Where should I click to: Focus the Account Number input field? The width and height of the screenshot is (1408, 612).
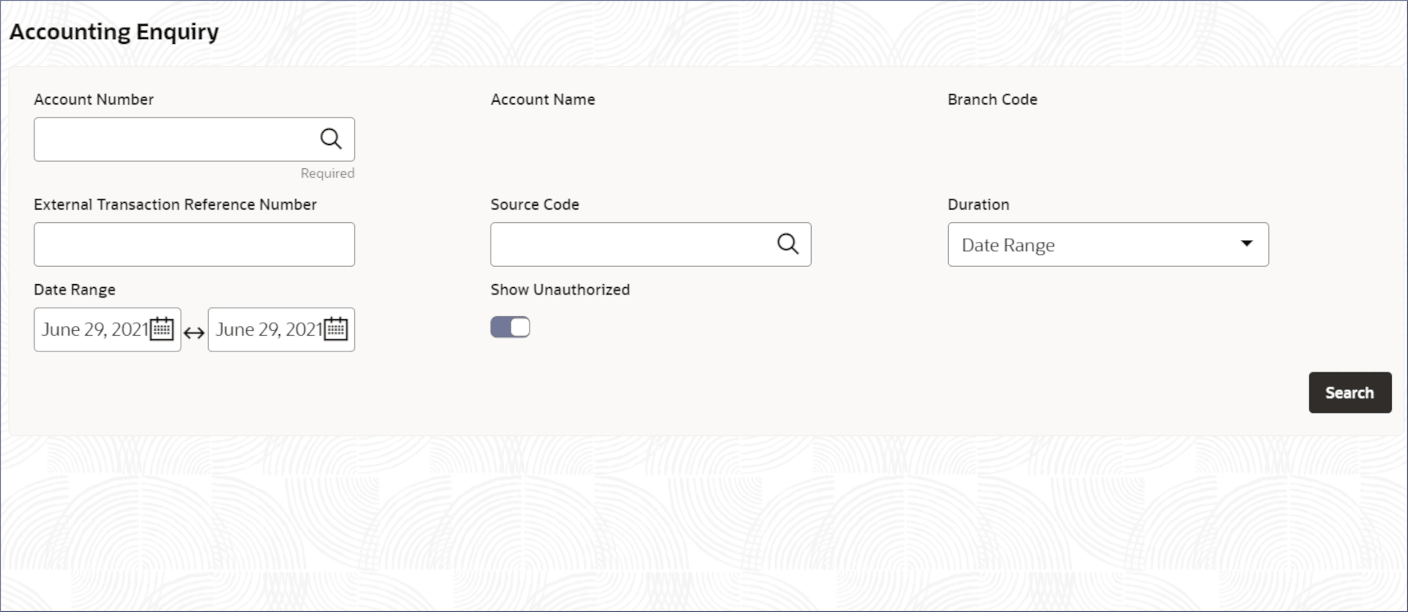pos(174,139)
